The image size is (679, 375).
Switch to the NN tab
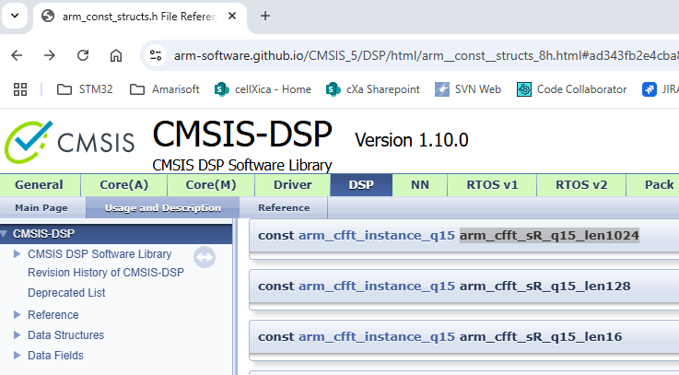point(419,185)
